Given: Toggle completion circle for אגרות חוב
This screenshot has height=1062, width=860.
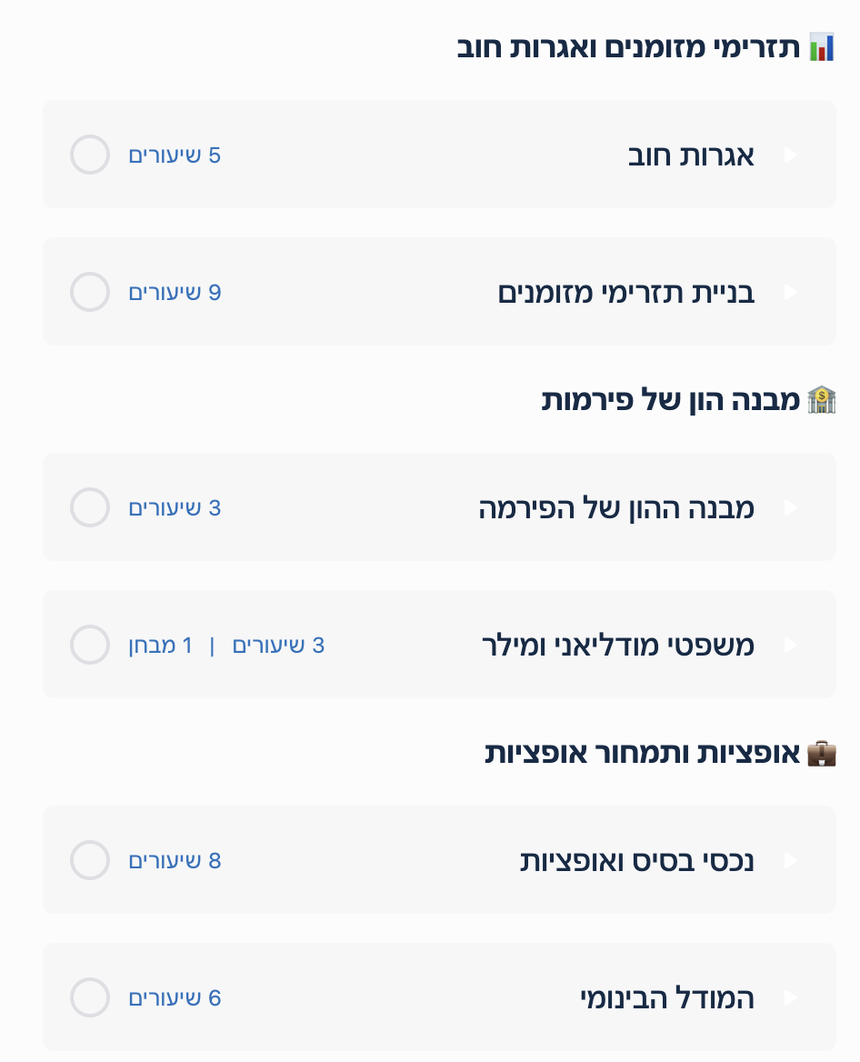Looking at the screenshot, I should [90, 155].
